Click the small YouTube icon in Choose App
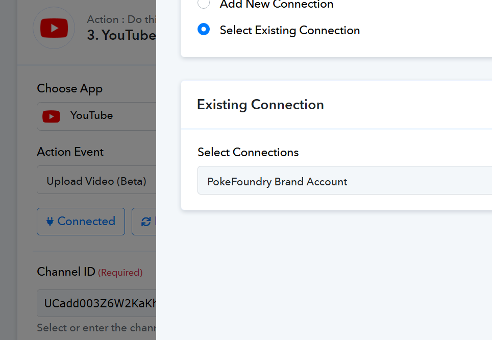Image resolution: width=492 pixels, height=340 pixels. (51, 116)
